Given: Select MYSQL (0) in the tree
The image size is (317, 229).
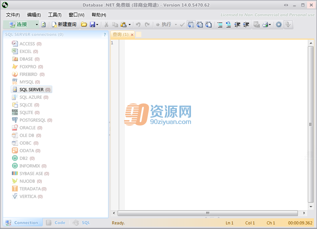Looking at the screenshot, I should (x=26, y=82).
